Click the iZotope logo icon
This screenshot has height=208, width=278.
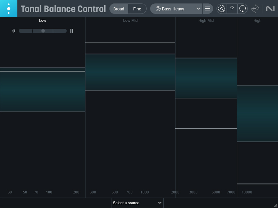pos(255,9)
